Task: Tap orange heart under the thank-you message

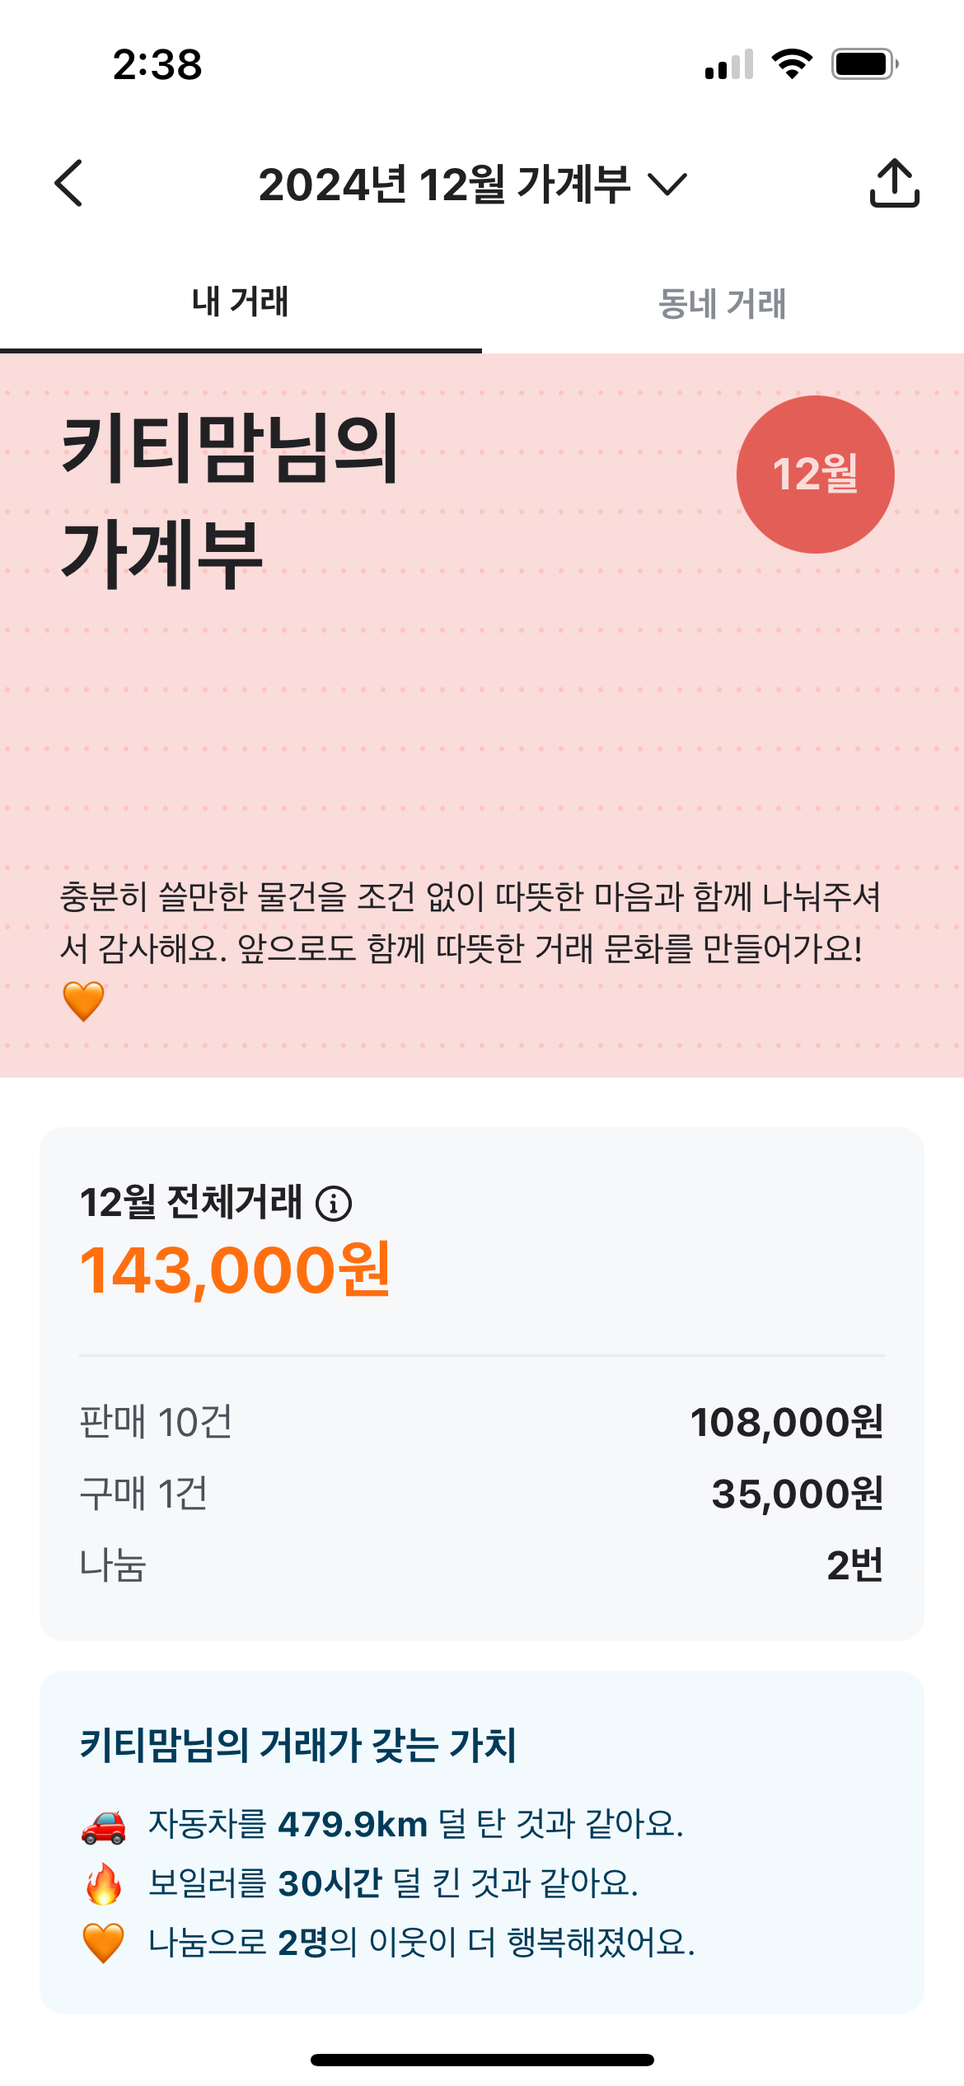Action: pyautogui.click(x=83, y=1001)
